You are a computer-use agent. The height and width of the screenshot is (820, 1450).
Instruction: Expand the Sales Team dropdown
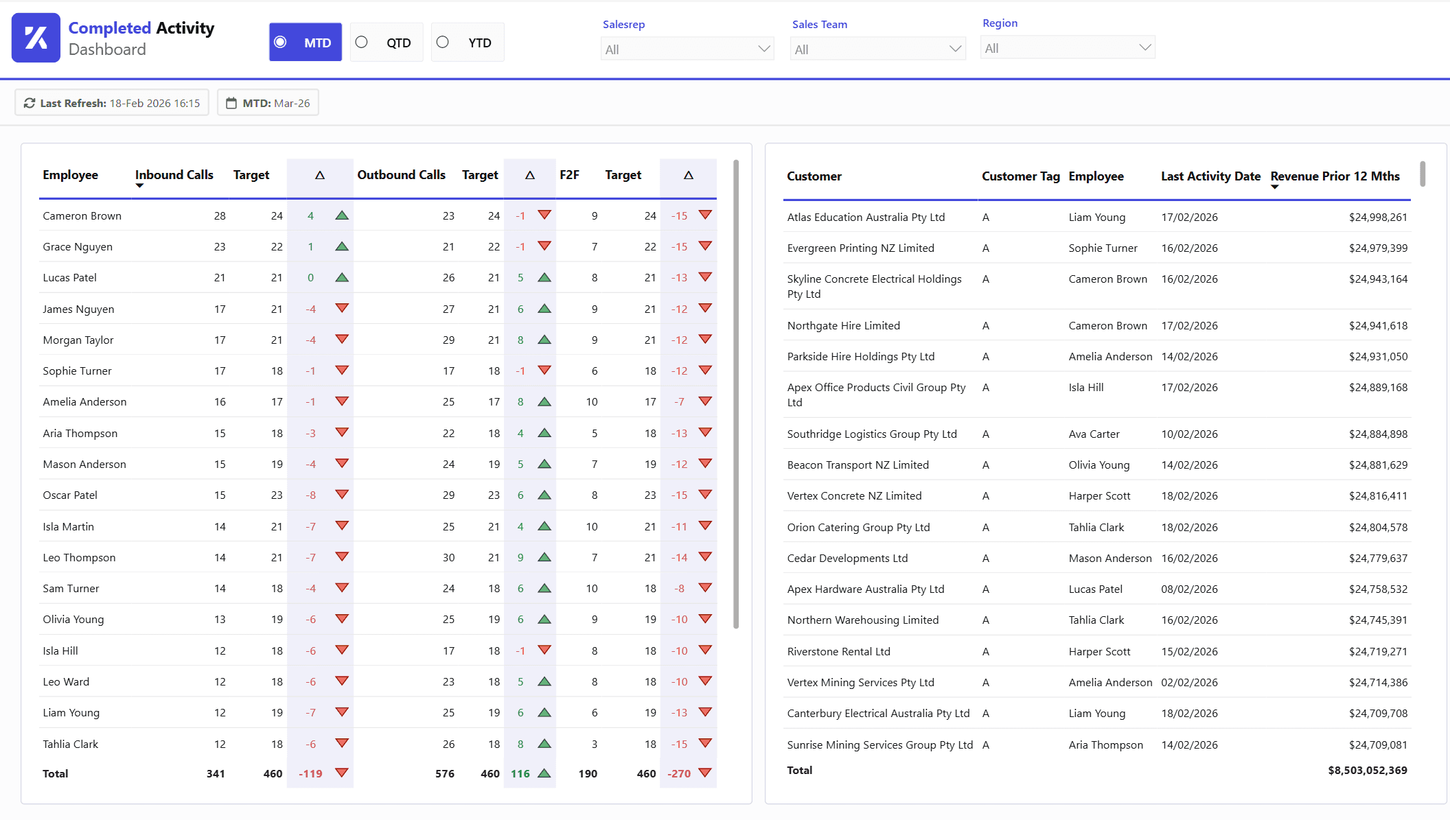[x=877, y=49]
